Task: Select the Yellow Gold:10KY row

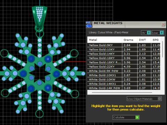Action: point(124,49)
